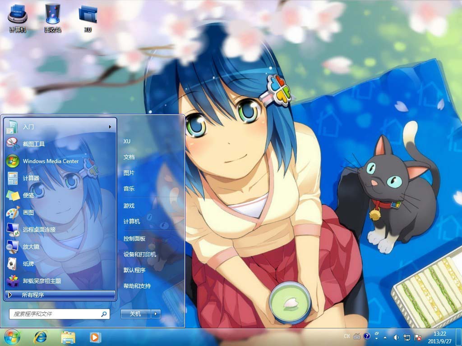Open the arrow dropdown beside the 关机 button
Image resolution: width=462 pixels, height=346 pixels.
(156, 314)
